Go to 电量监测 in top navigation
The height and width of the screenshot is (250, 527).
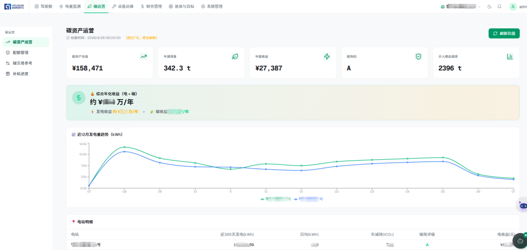coord(70,6)
